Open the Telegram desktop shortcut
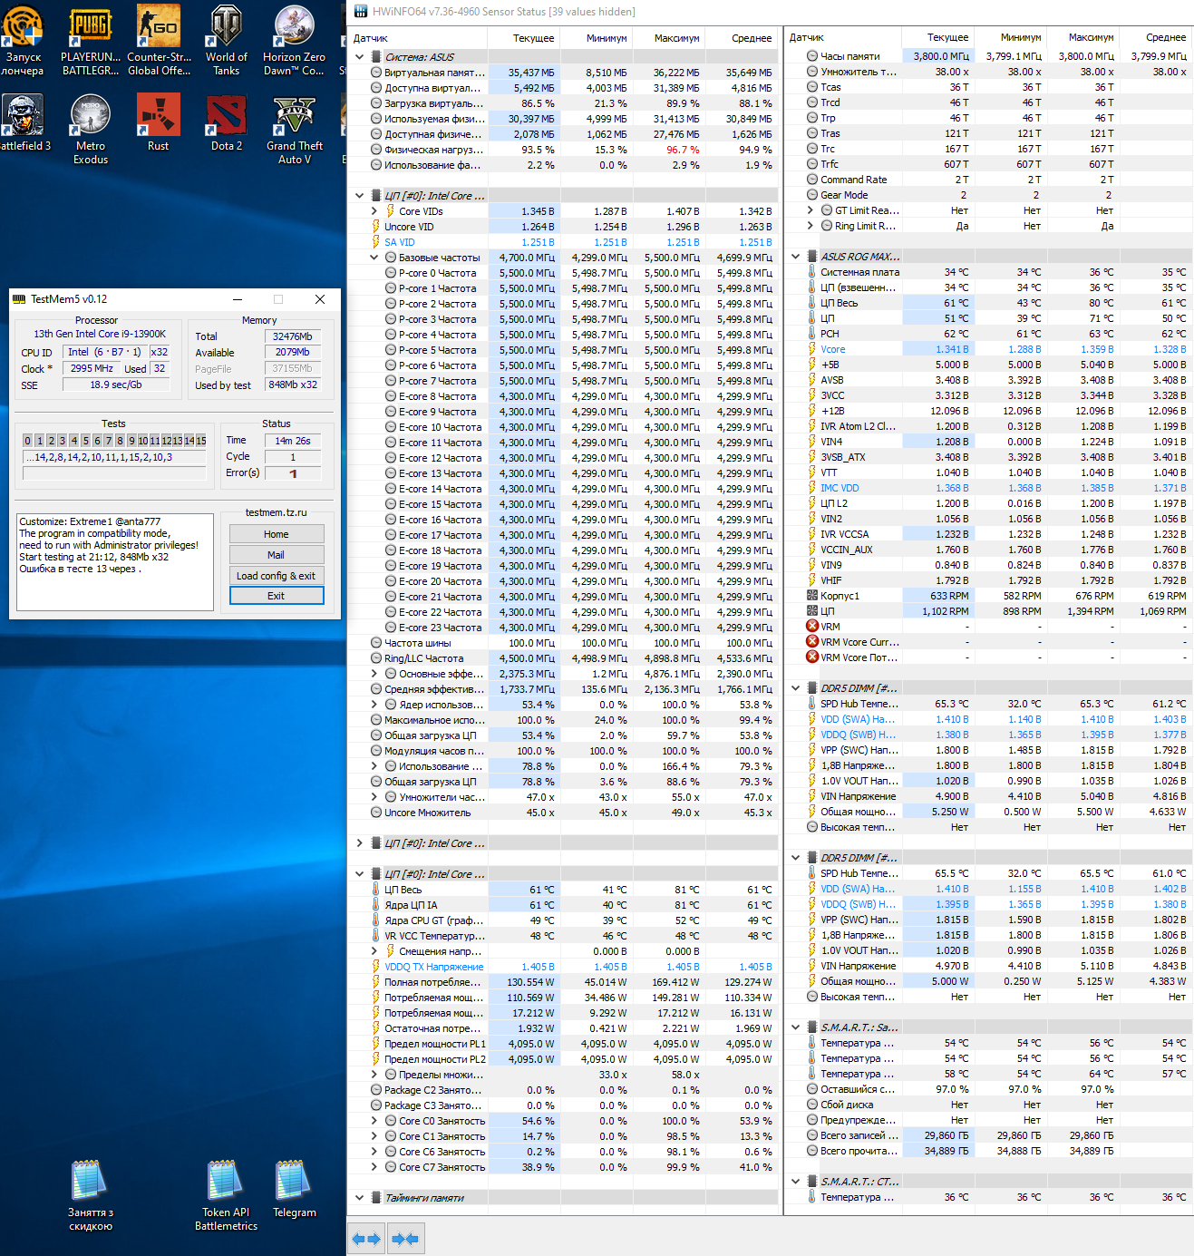This screenshot has width=1194, height=1256. coord(294,1189)
